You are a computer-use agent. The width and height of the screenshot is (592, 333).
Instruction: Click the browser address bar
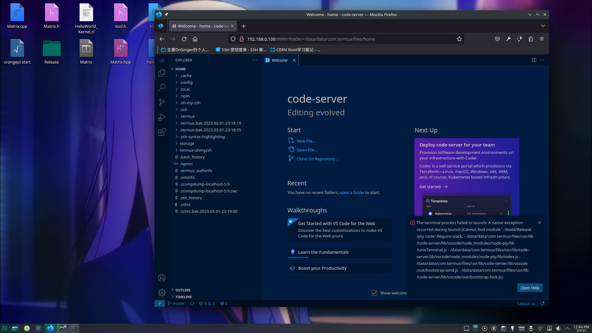pos(339,39)
